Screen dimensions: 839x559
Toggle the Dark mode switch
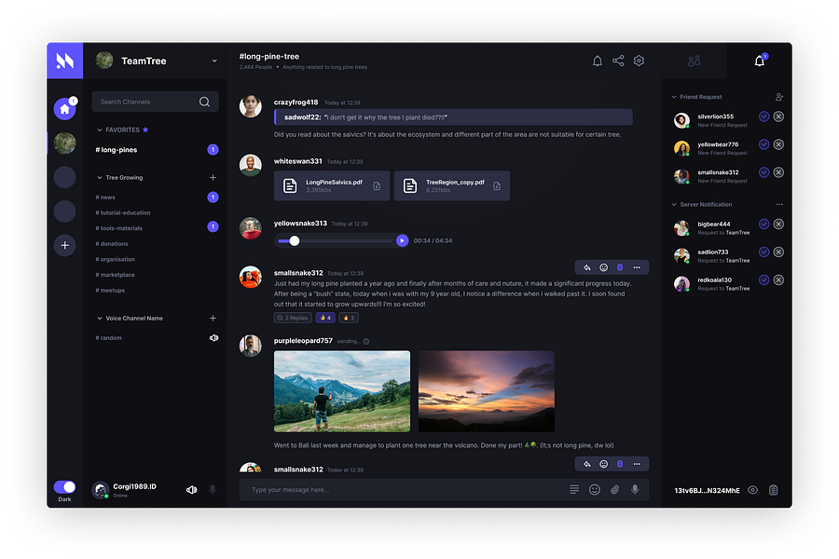pos(64,486)
